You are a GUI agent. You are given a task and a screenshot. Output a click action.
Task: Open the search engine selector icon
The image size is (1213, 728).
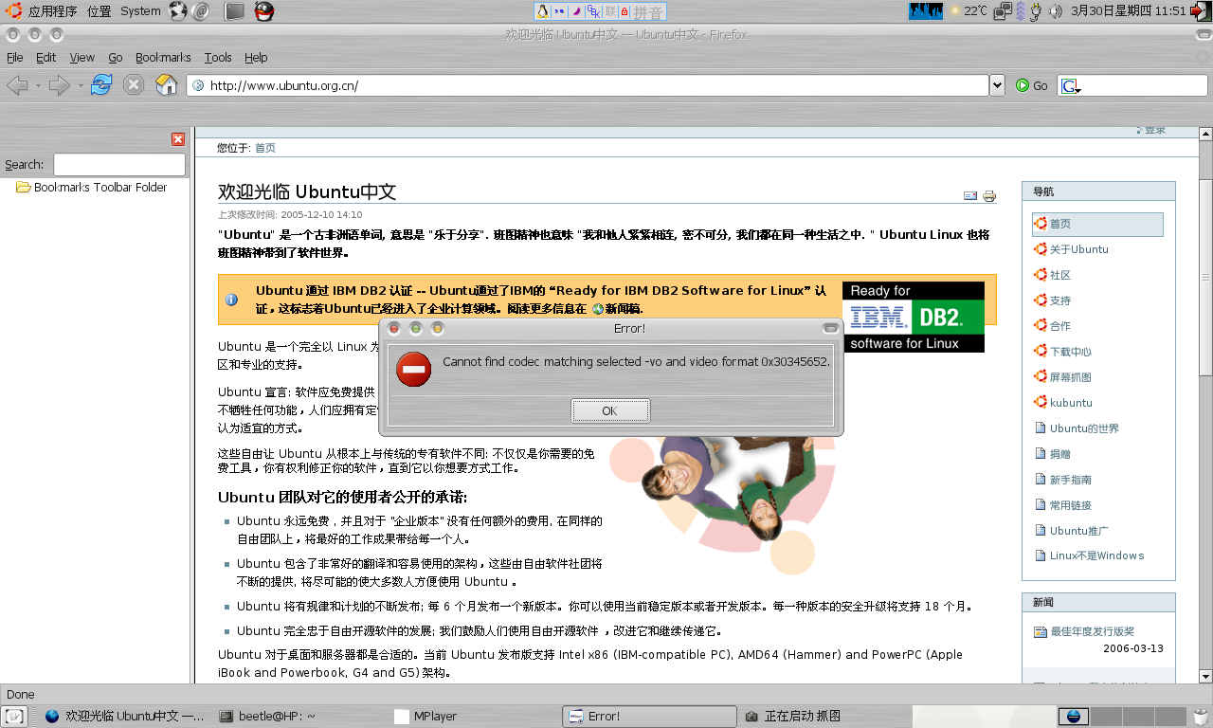tap(1071, 86)
